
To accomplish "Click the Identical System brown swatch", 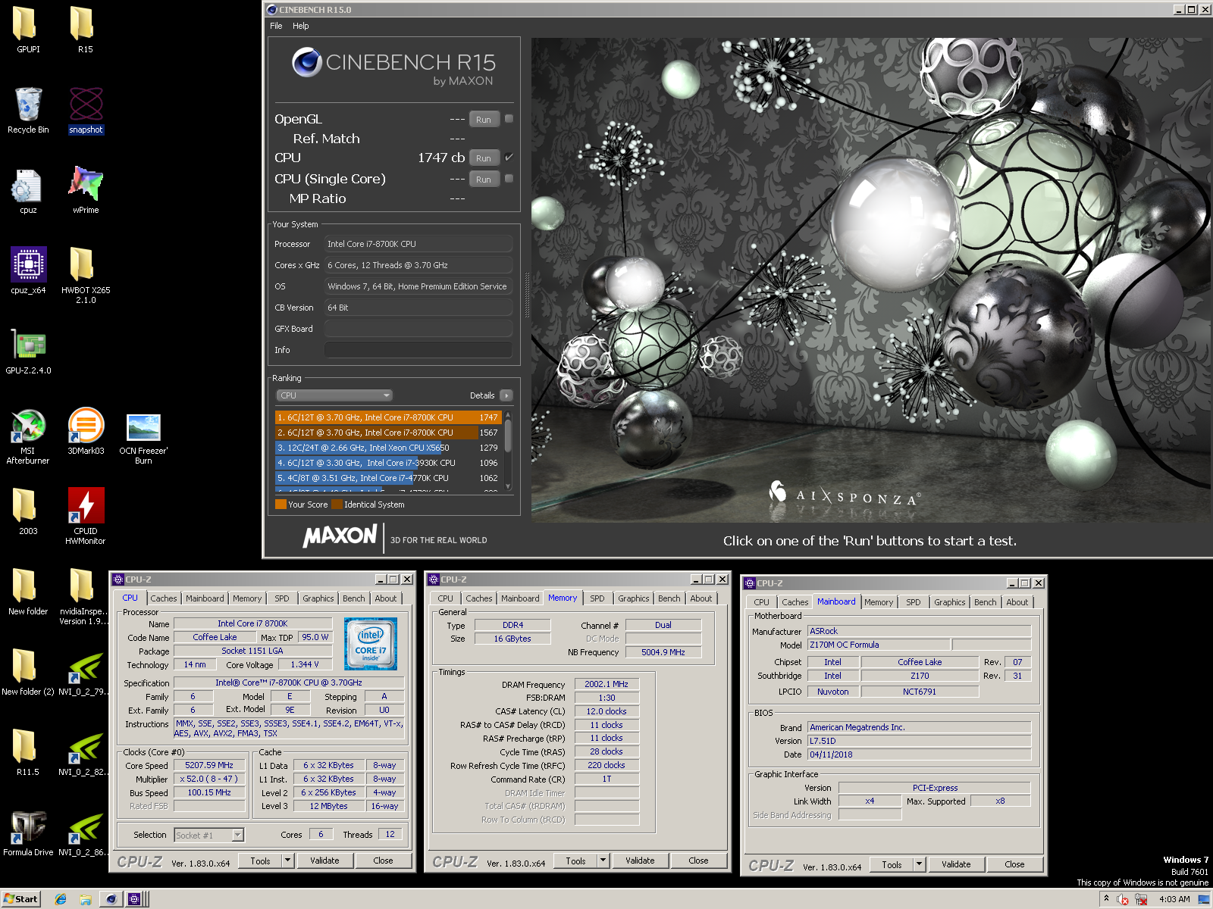I will point(337,504).
